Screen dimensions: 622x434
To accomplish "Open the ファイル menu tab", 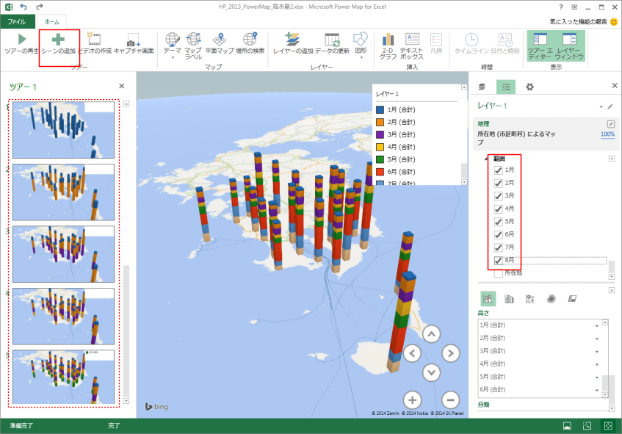I will click(x=17, y=22).
